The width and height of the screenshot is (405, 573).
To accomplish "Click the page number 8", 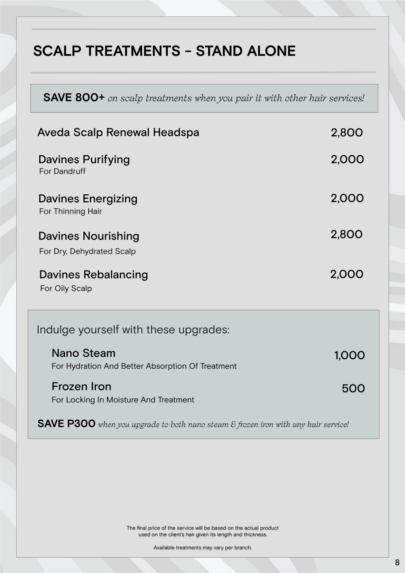I will 397,562.
